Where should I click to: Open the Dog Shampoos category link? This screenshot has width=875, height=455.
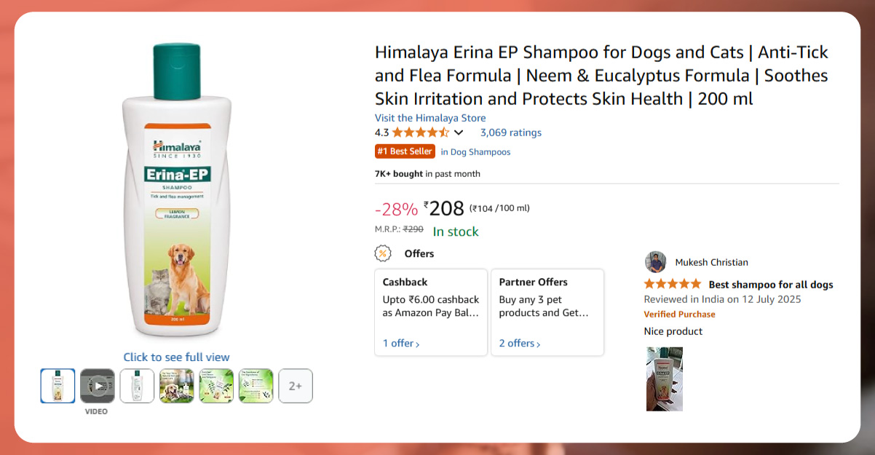click(475, 152)
